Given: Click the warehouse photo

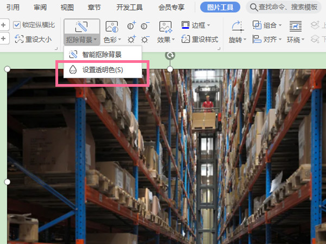Looking at the screenshot, I should pos(167,157).
